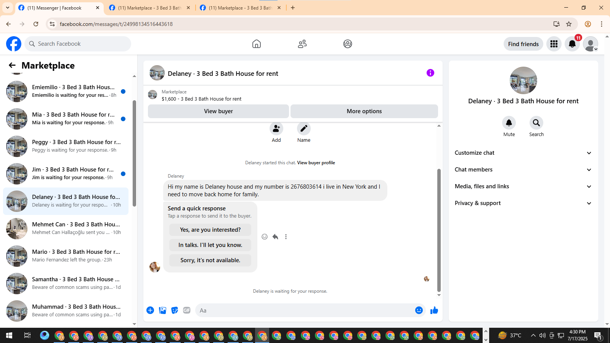610x343 pixels.
Task: Open the Muhammad conversation
Action: tap(66, 311)
